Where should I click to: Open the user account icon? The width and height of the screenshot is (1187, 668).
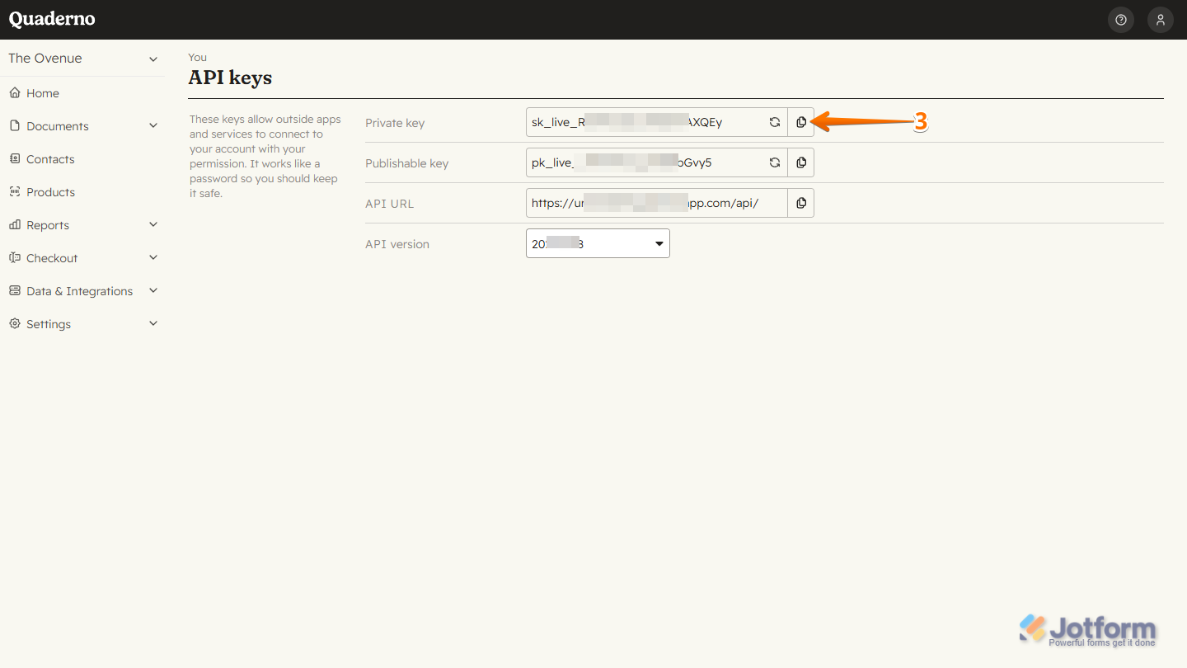(1160, 19)
